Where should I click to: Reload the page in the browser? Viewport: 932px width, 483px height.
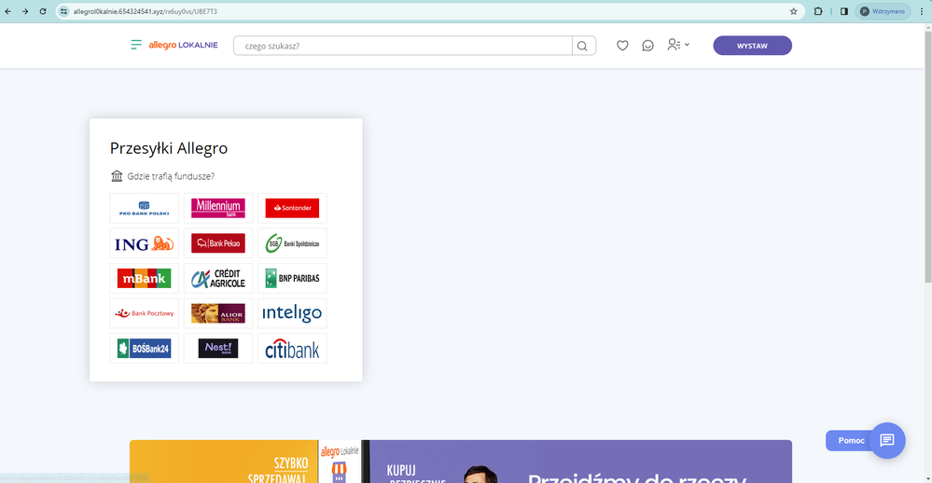[x=43, y=11]
